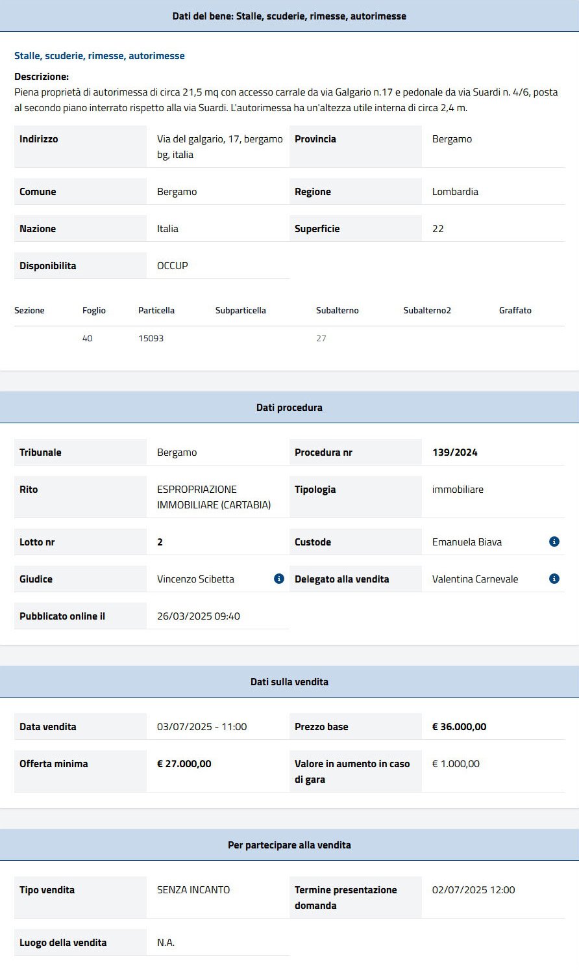Click the judge name 'Vincenzo Scibetta'
This screenshot has height=970, width=579.
[195, 579]
